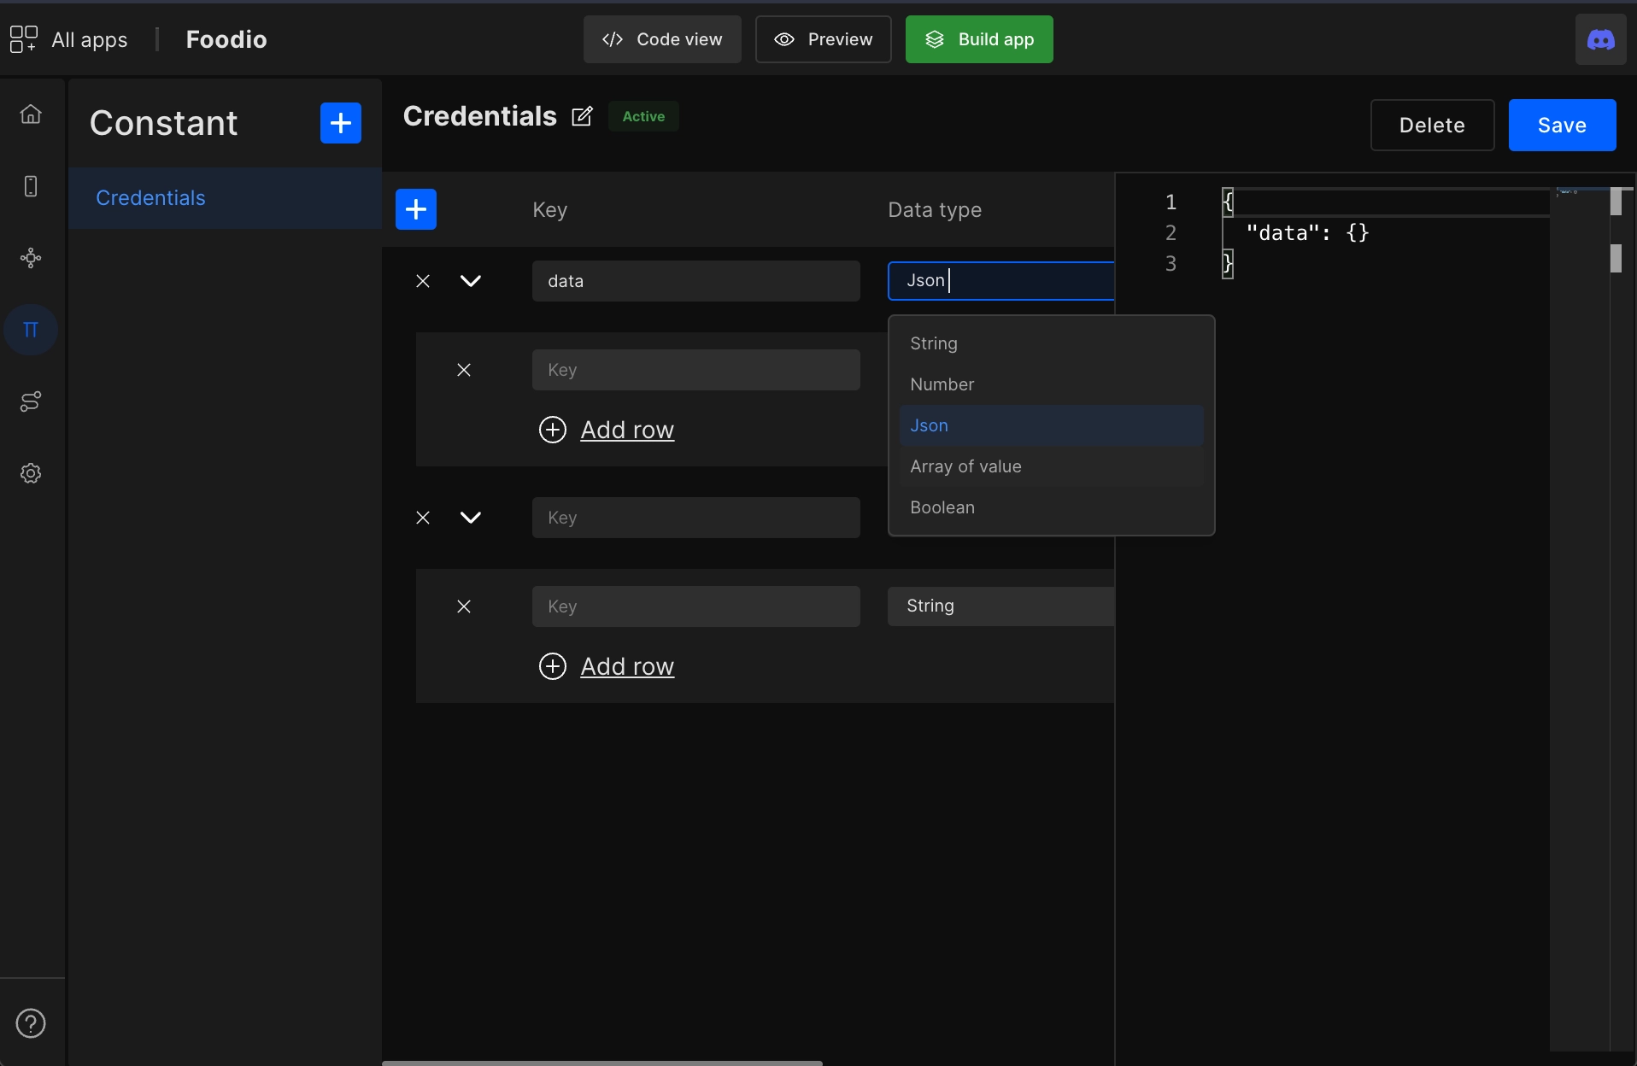Click the Json data type combo box
1637x1066 pixels.
point(1001,281)
